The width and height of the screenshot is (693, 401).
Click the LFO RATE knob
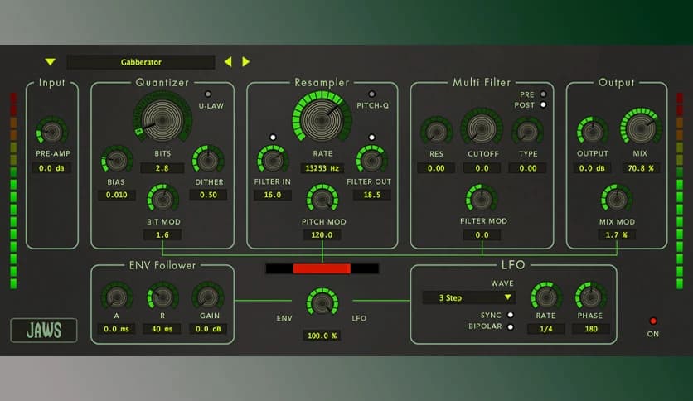tap(546, 297)
